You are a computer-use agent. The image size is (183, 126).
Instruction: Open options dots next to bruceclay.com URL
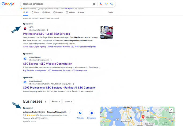[x=51, y=60]
